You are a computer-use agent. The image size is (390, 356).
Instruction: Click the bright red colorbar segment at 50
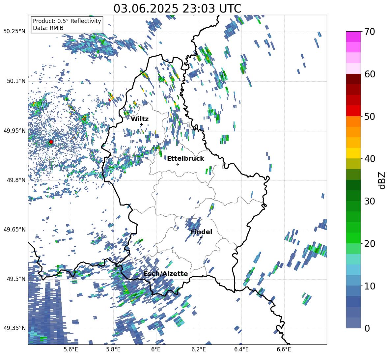pos(353,111)
